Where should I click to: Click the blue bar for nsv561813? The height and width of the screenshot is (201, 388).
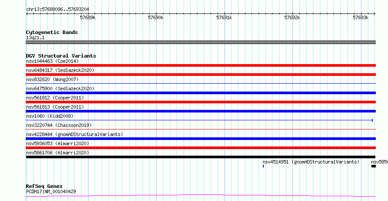point(201,111)
